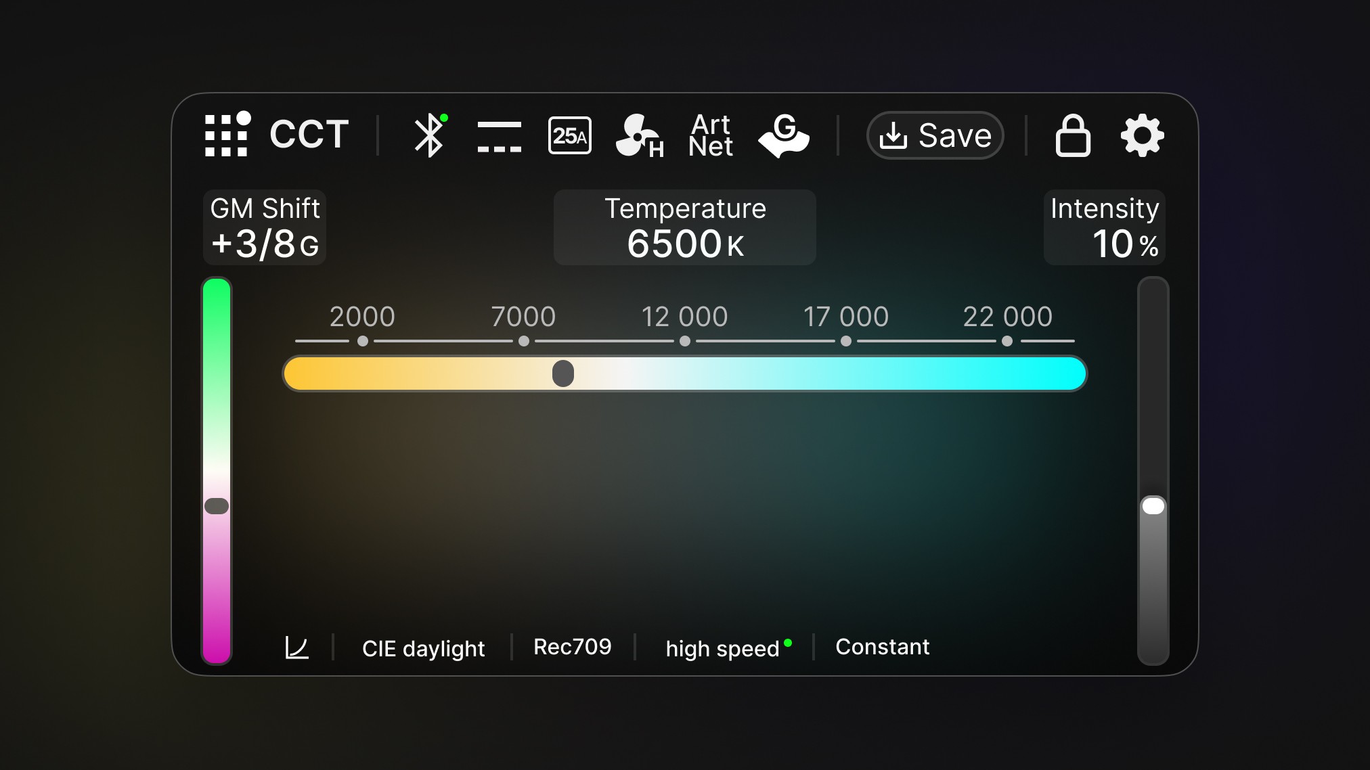Image resolution: width=1370 pixels, height=770 pixels.
Task: Open the settings gear icon
Action: (x=1142, y=135)
